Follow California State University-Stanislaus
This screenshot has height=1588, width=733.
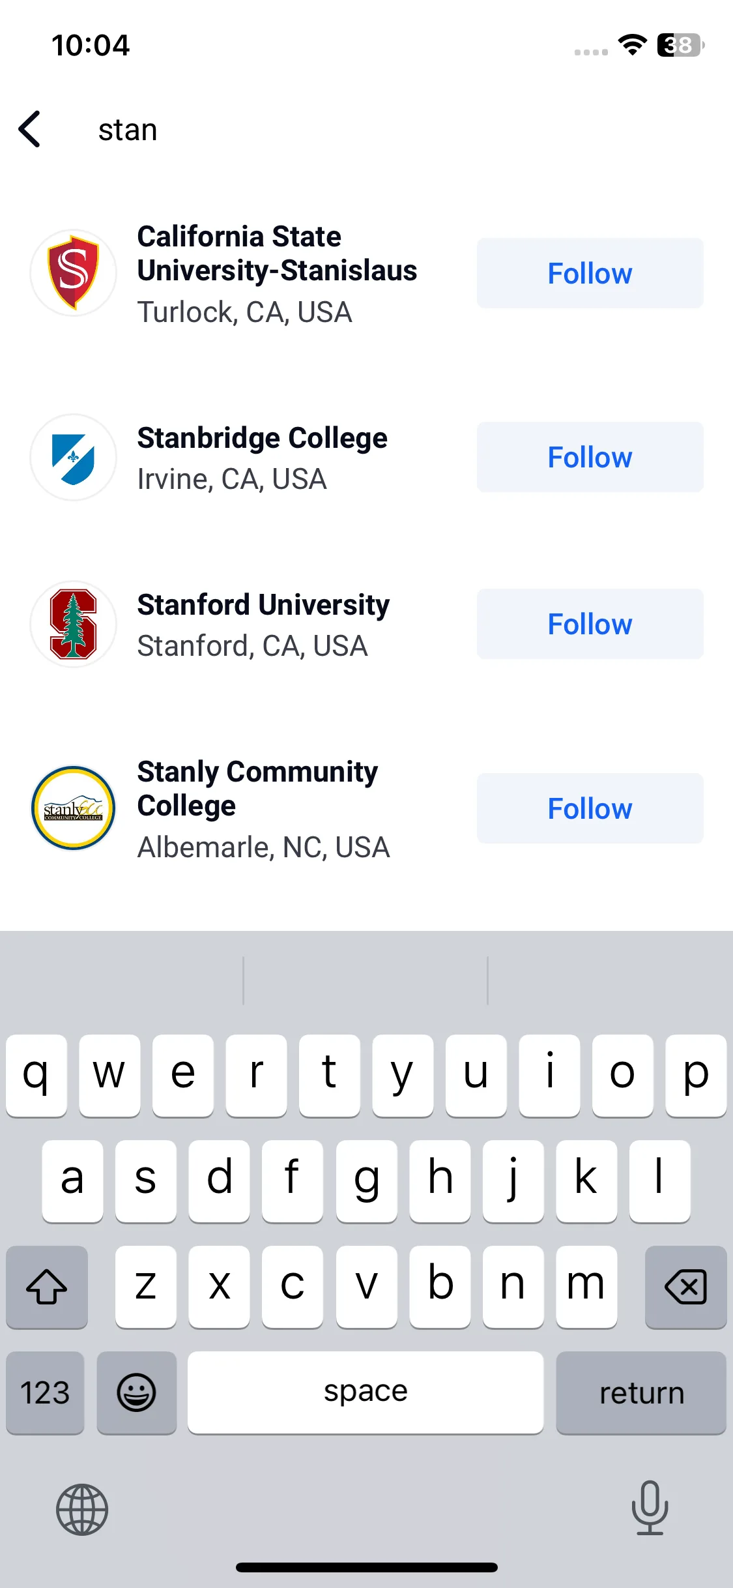(x=590, y=273)
